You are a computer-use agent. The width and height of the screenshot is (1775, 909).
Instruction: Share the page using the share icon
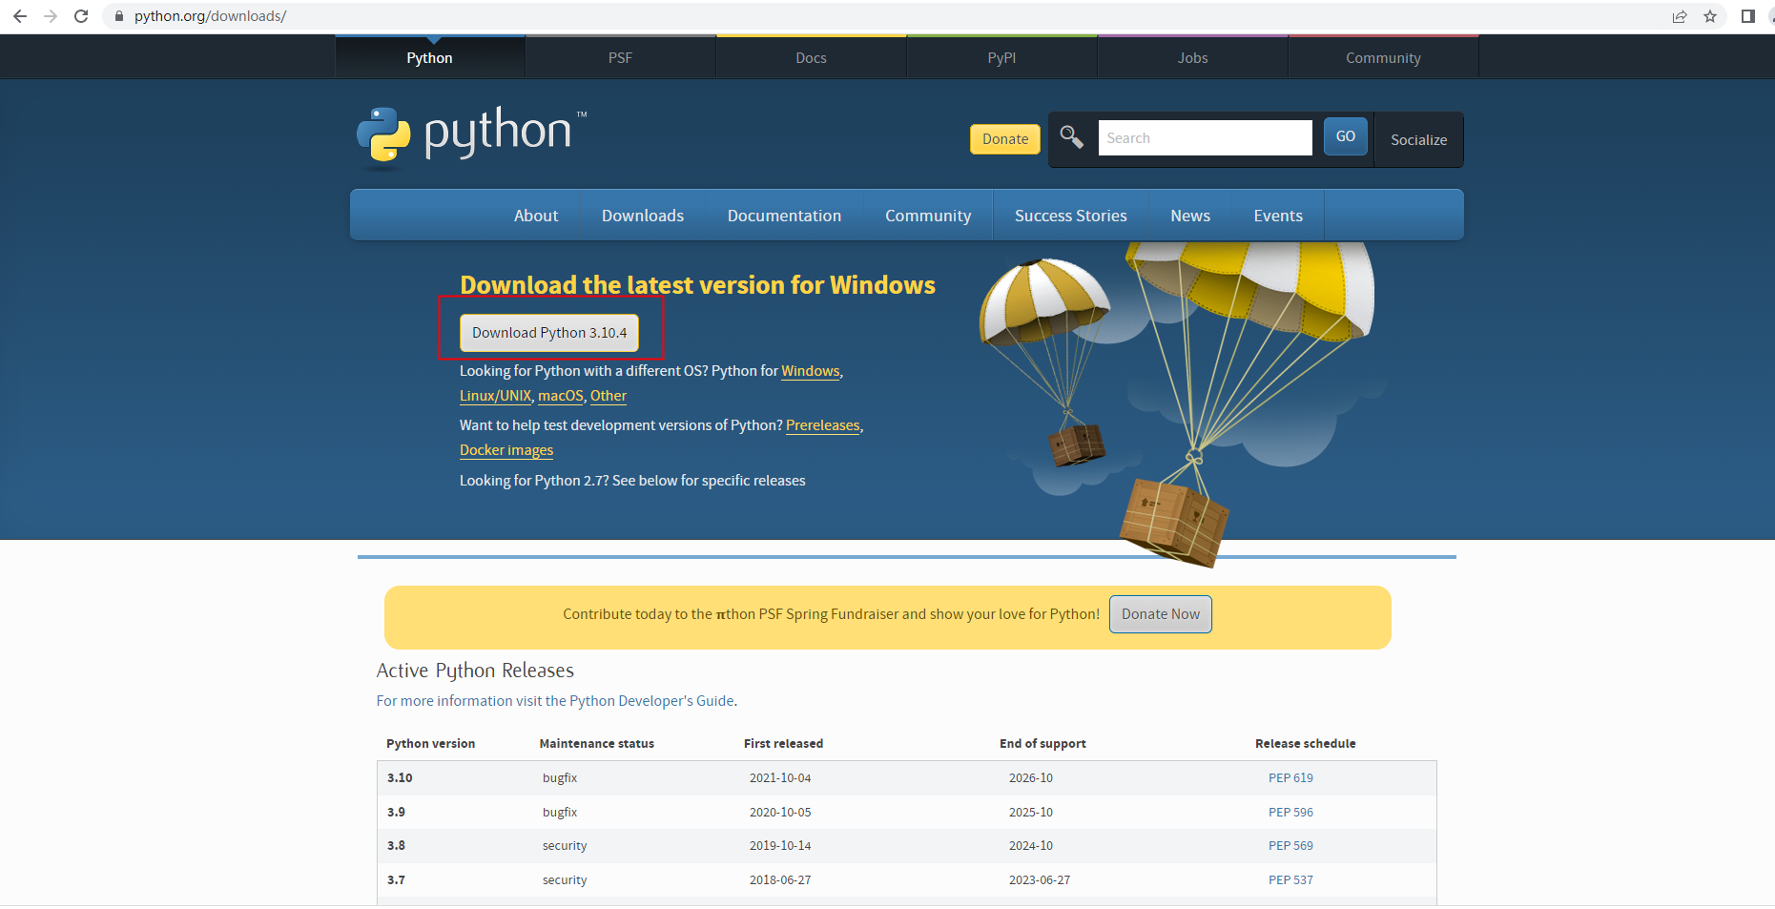[1680, 16]
